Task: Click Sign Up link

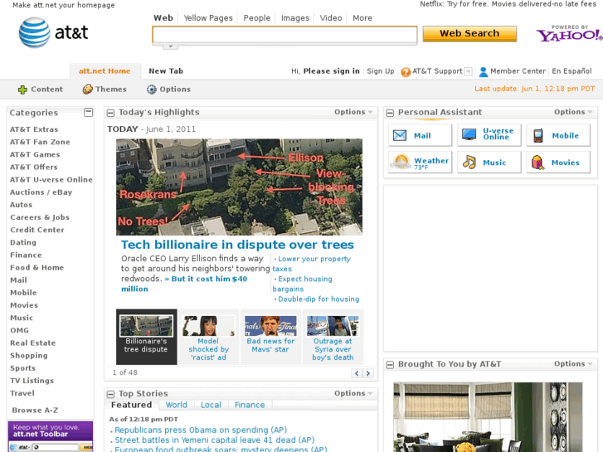Action: (381, 71)
